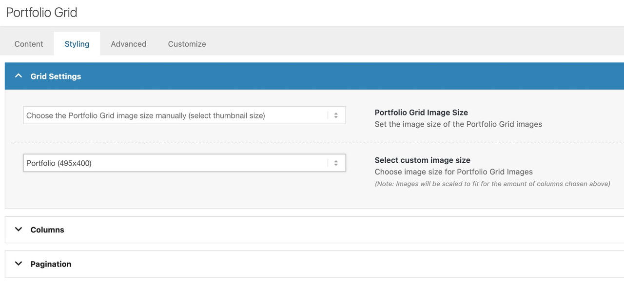
Task: Expand the Pagination section title
Action: [51, 264]
